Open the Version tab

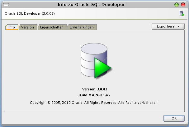28,27
